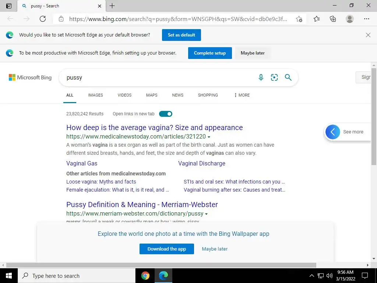Click the taskbar clock and date
Image resolution: width=377 pixels, height=283 pixels.
pos(345,276)
